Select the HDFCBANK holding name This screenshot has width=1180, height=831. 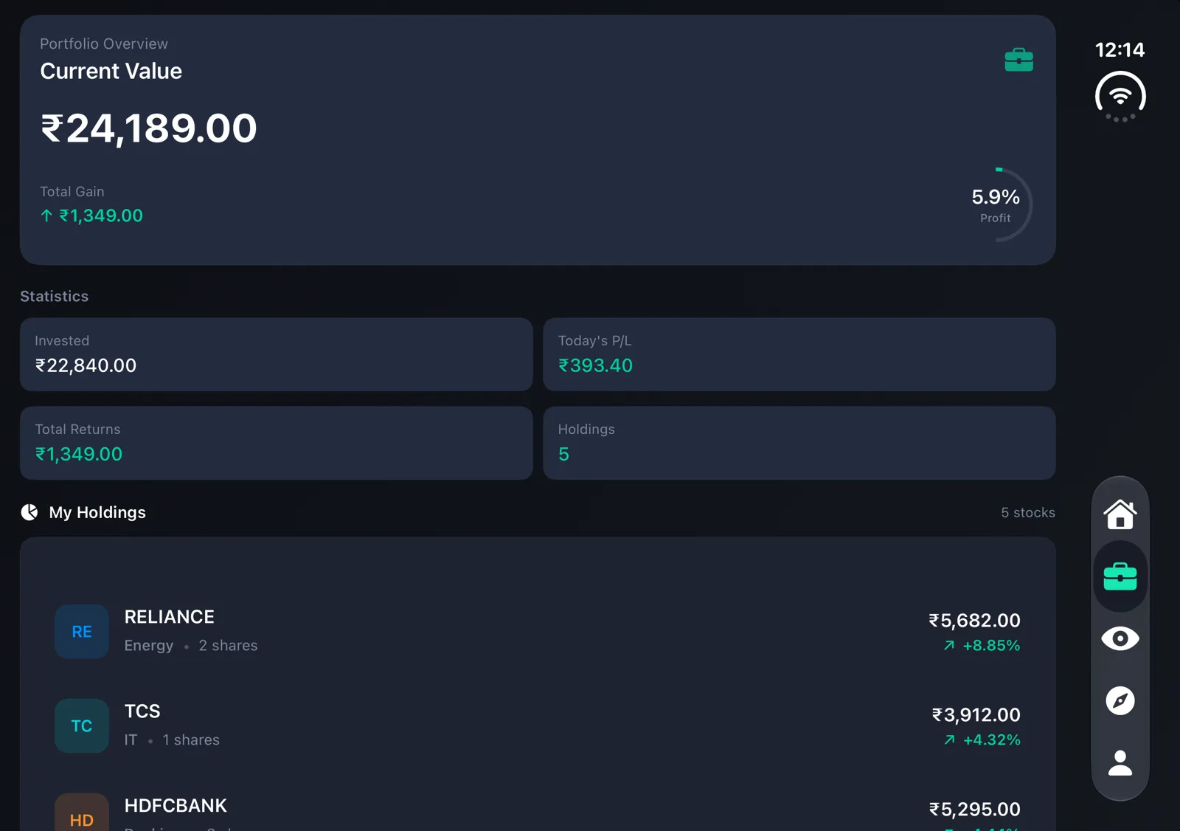176,806
